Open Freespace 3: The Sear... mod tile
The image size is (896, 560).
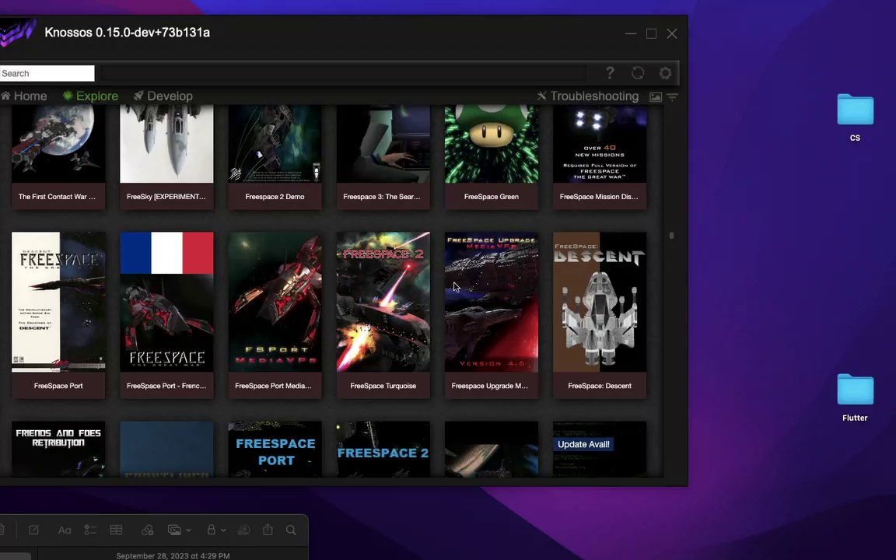pos(383,157)
